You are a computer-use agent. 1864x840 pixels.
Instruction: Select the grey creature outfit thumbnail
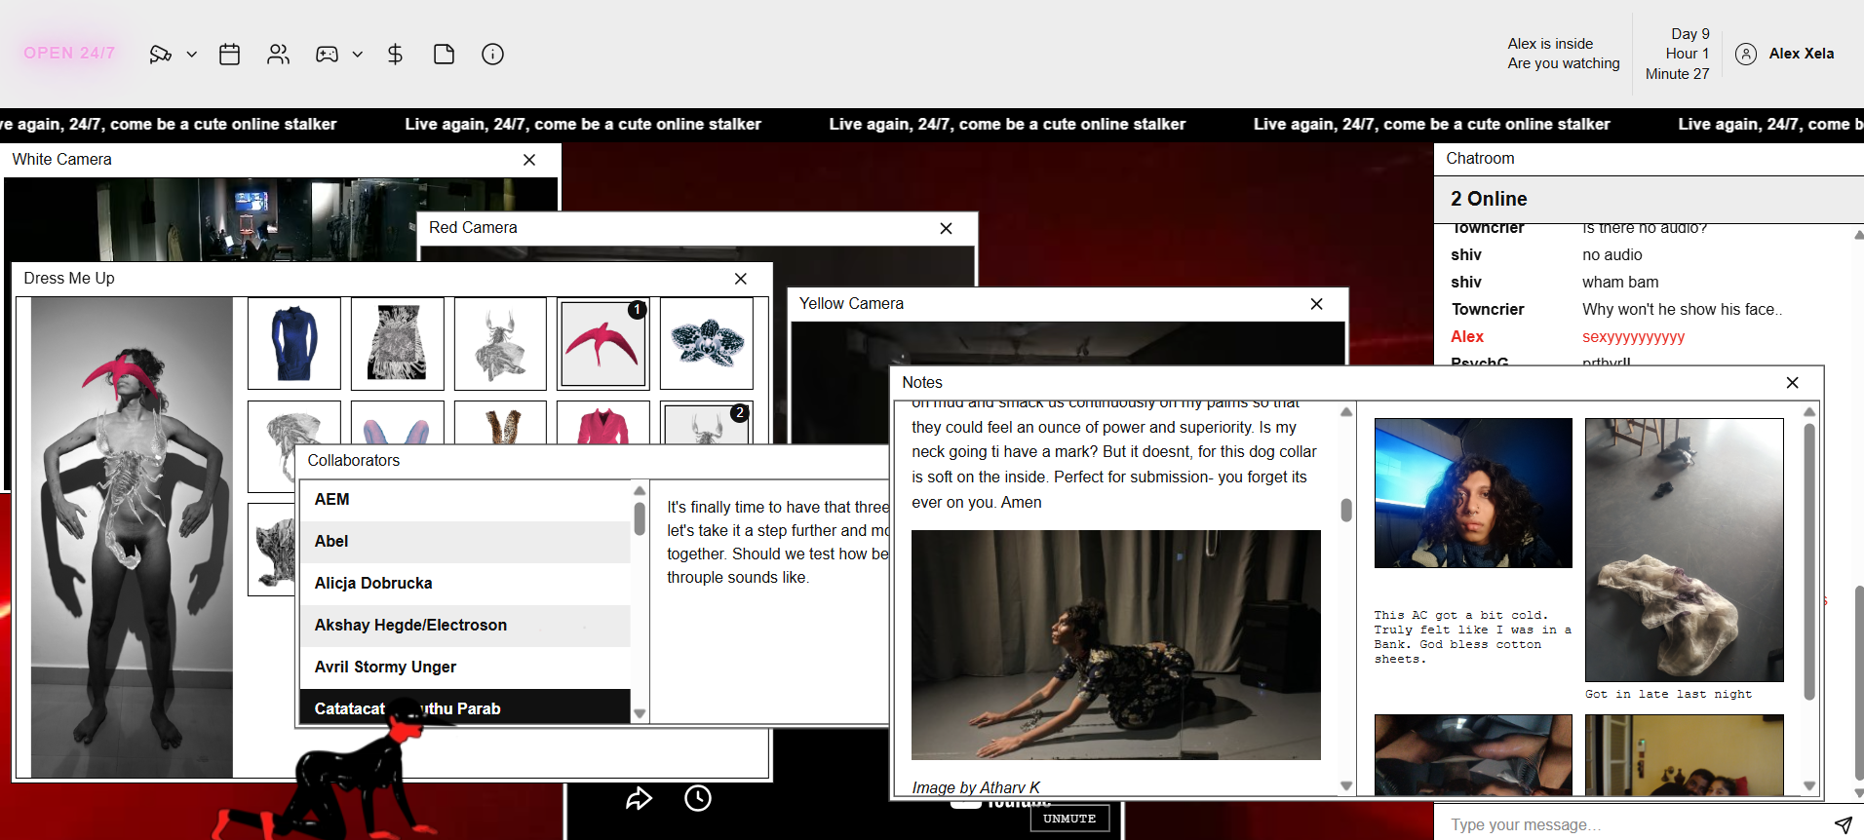coord(501,344)
